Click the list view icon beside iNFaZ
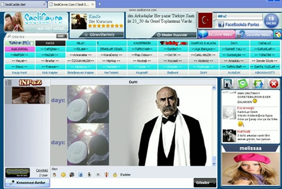282x189 pixels. coord(8,82)
